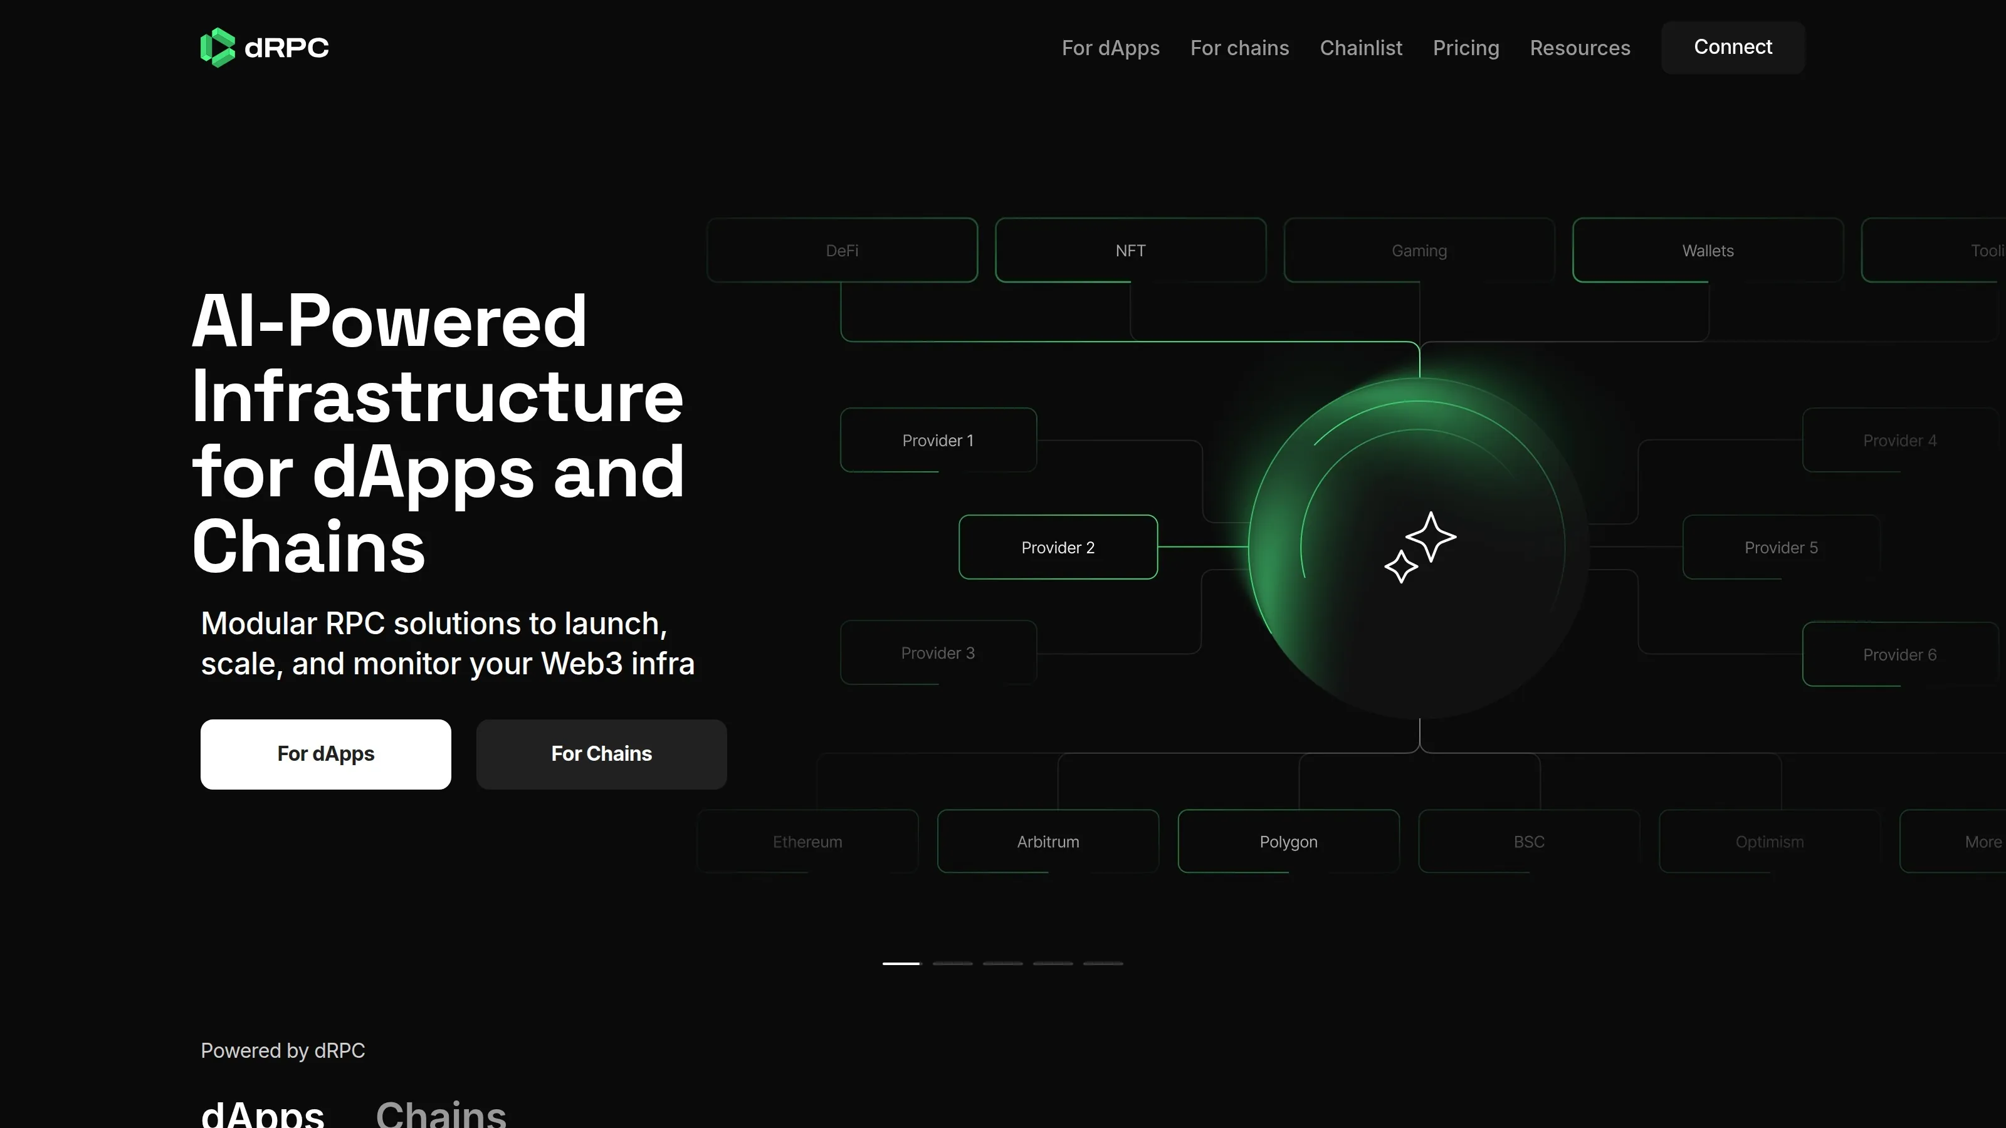Viewport: 2006px width, 1128px height.
Task: Click the Provider 3 box
Action: [x=938, y=652]
